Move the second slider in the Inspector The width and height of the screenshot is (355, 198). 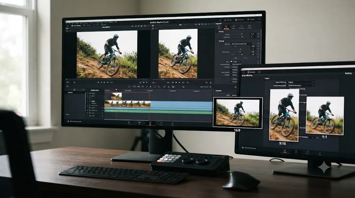point(242,37)
